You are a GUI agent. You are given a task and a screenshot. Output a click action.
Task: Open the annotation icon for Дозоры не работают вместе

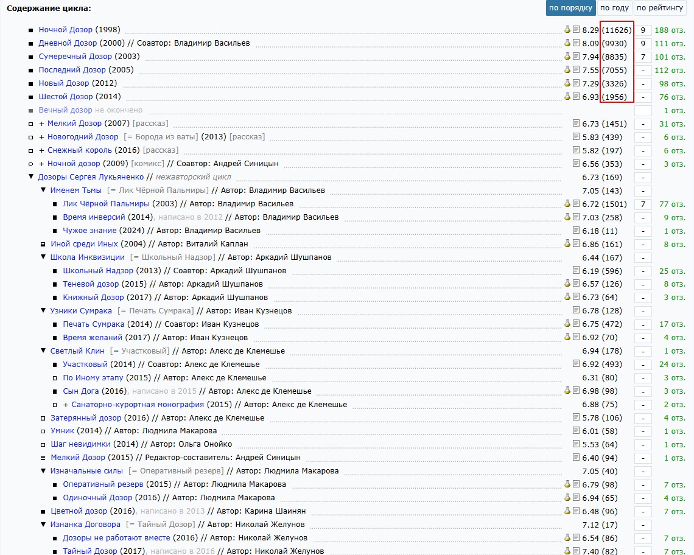pos(576,537)
